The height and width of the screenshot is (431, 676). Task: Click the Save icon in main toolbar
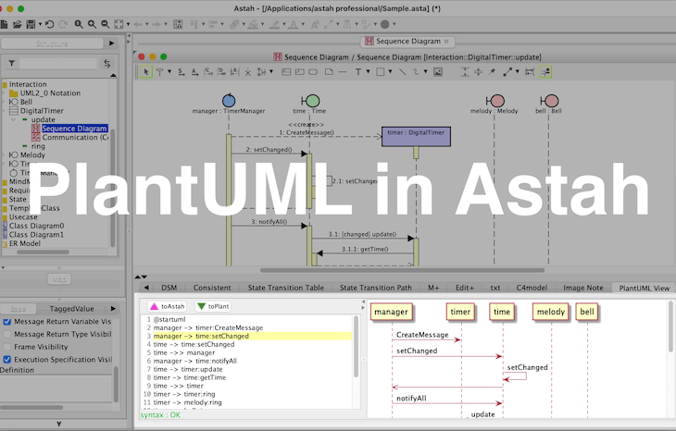click(x=31, y=23)
